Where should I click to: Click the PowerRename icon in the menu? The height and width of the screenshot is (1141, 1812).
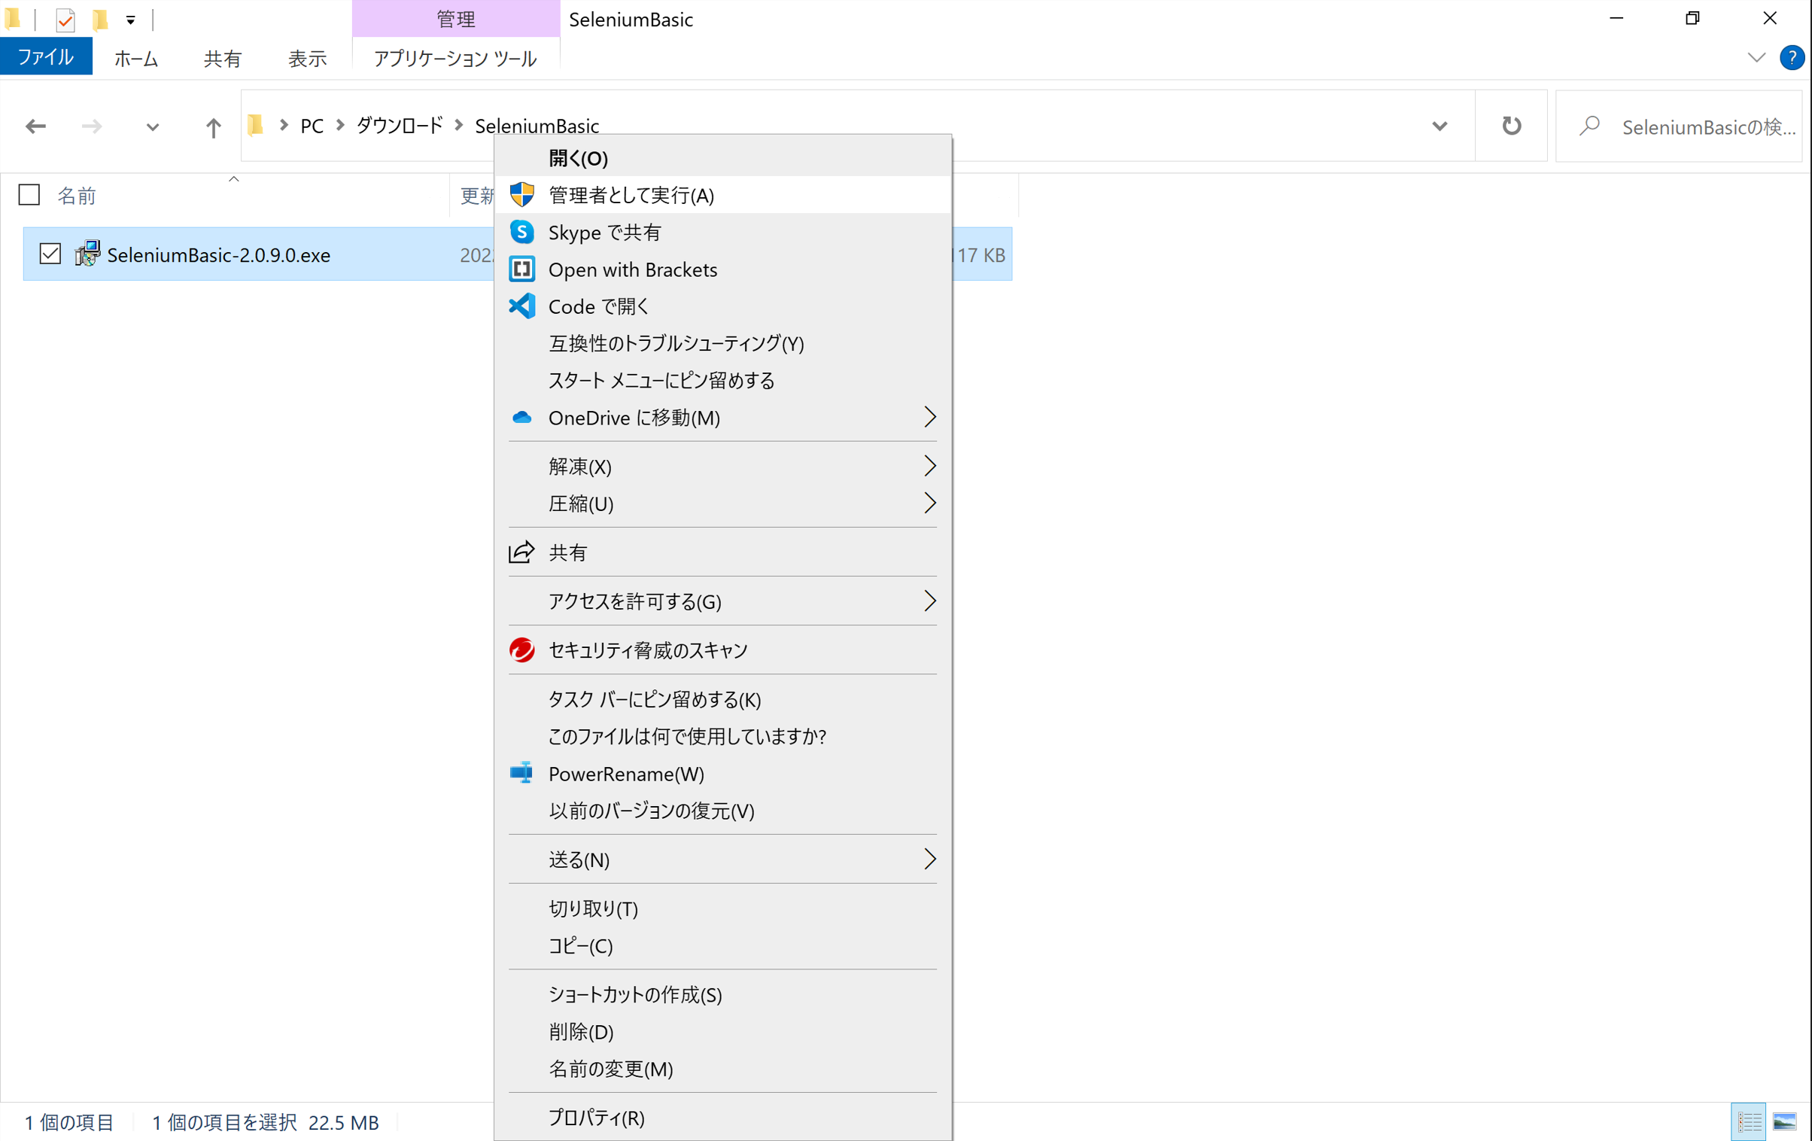point(521,773)
